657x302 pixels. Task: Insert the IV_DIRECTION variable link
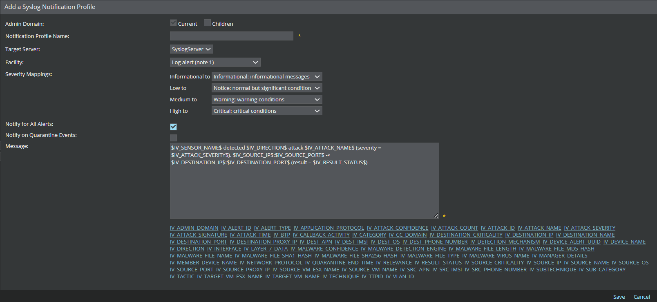tap(187, 249)
